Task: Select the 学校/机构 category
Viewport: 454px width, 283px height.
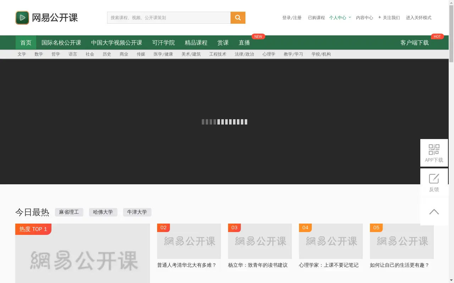Action: (x=321, y=54)
